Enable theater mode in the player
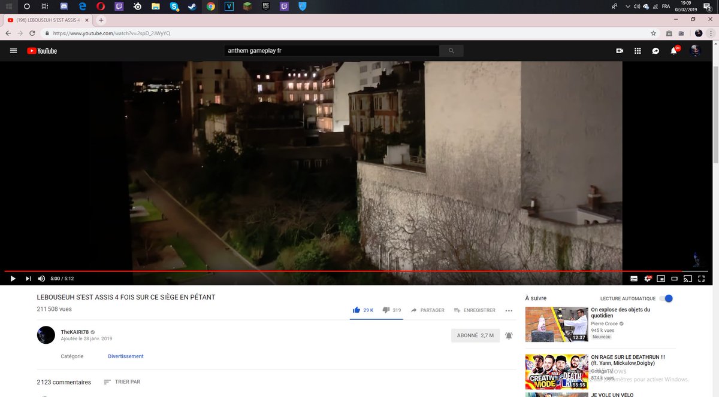This screenshot has width=719, height=397. (x=675, y=279)
